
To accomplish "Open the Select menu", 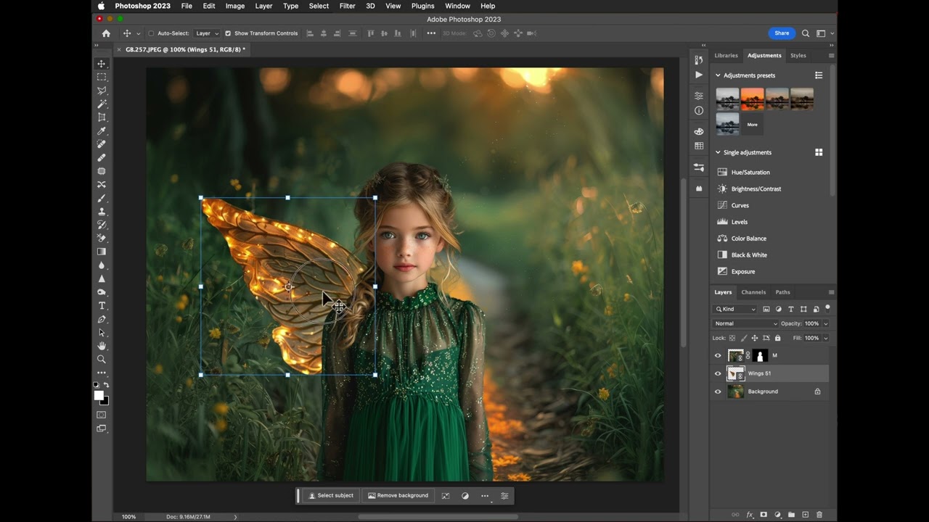I will [319, 6].
